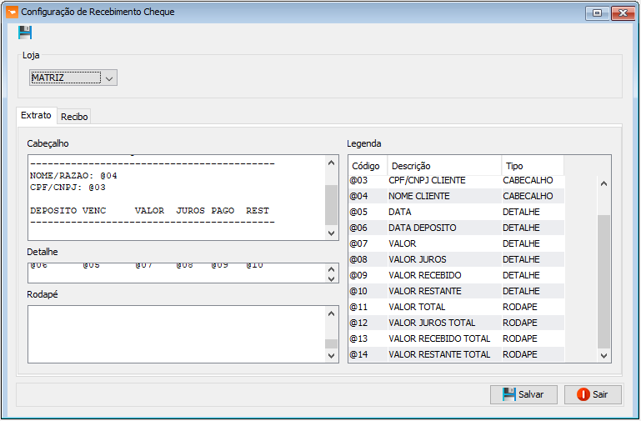This screenshot has height=421, width=641.
Task: Click the Cabeçalho scrollbar thumb
Action: [332, 205]
